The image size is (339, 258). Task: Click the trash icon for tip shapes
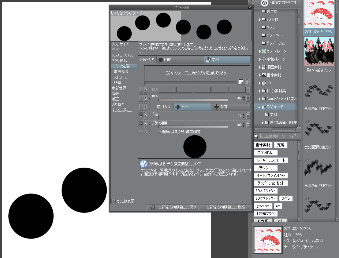point(247,82)
